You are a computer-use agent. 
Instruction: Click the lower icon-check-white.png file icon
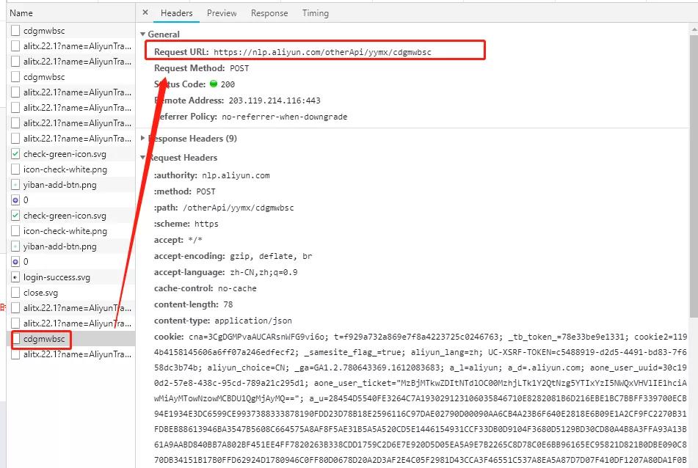tap(15, 231)
